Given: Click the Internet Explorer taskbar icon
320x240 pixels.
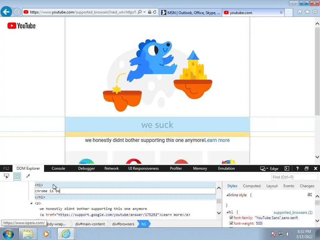Looking at the screenshot, I should (x=66, y=234).
